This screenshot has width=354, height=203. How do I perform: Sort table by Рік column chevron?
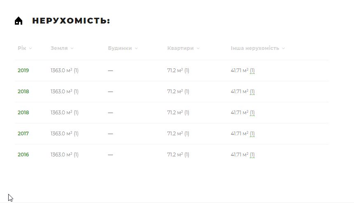(30, 48)
